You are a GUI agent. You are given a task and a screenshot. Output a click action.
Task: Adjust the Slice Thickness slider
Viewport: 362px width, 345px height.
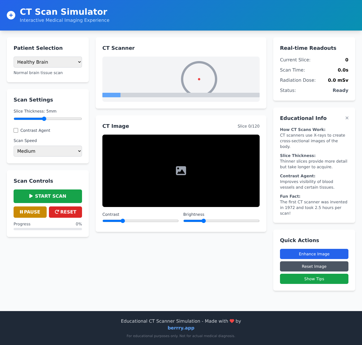pyautogui.click(x=44, y=119)
